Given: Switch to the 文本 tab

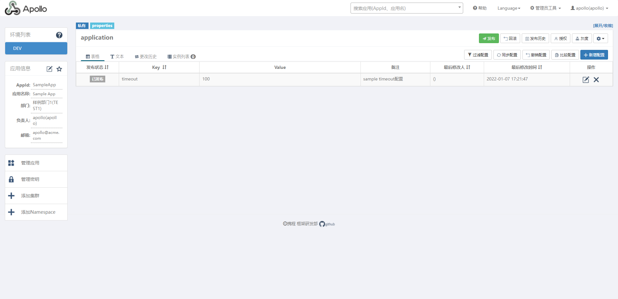Looking at the screenshot, I should pos(117,57).
